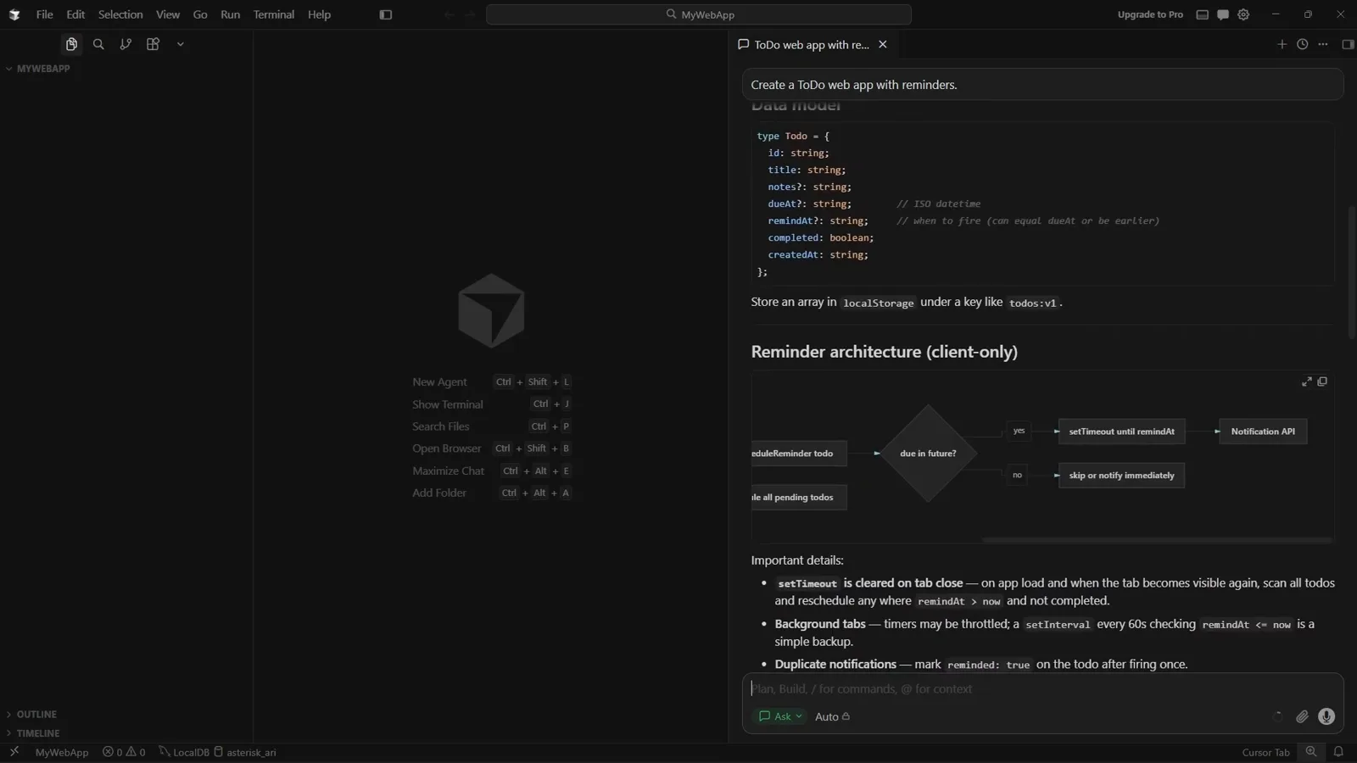
Task: Click Search Files shortcut entry
Action: tap(491, 426)
